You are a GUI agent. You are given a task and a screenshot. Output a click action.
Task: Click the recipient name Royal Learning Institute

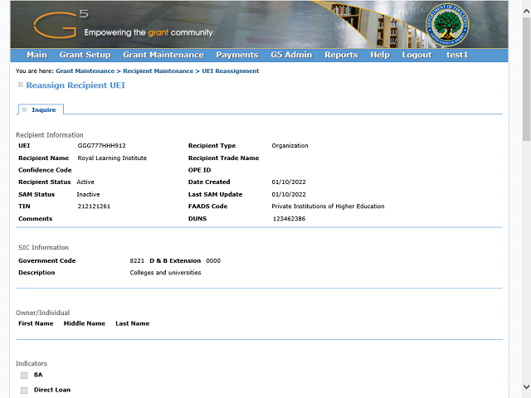coord(112,158)
